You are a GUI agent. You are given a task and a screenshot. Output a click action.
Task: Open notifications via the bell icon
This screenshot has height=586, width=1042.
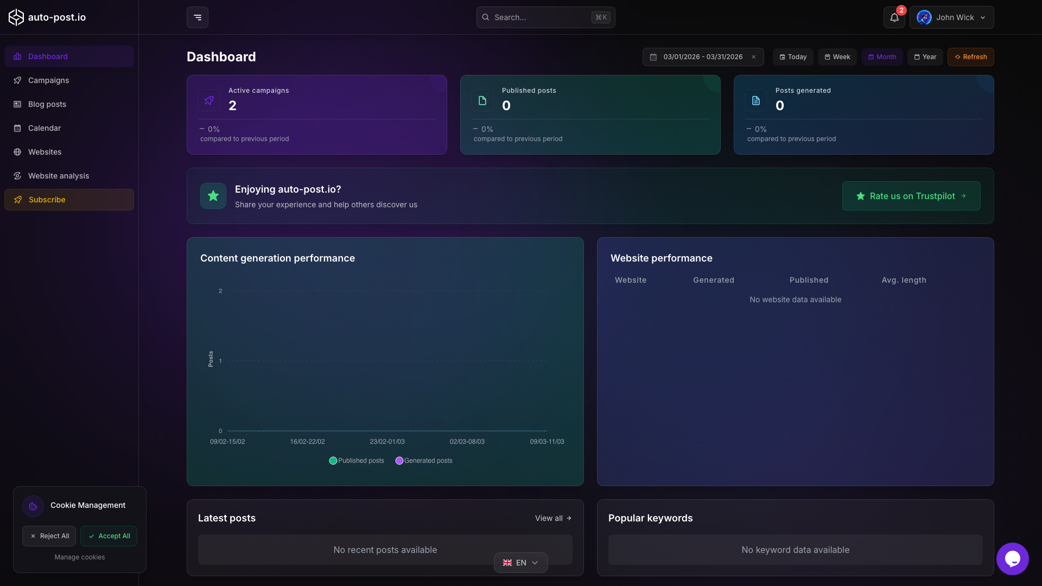coord(893,17)
